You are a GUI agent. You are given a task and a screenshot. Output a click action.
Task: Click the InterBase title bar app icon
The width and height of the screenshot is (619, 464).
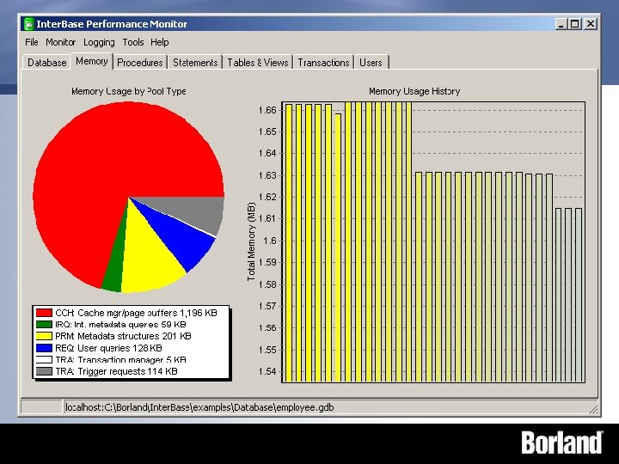pyautogui.click(x=28, y=24)
